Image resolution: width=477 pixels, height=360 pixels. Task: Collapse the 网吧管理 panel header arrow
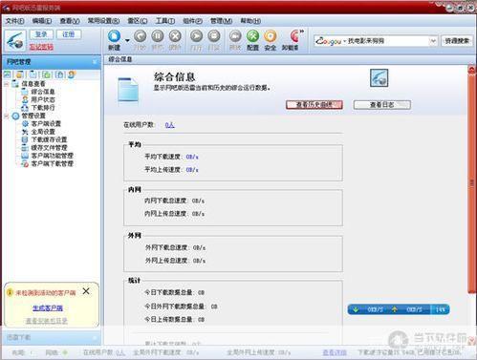pyautogui.click(x=95, y=62)
